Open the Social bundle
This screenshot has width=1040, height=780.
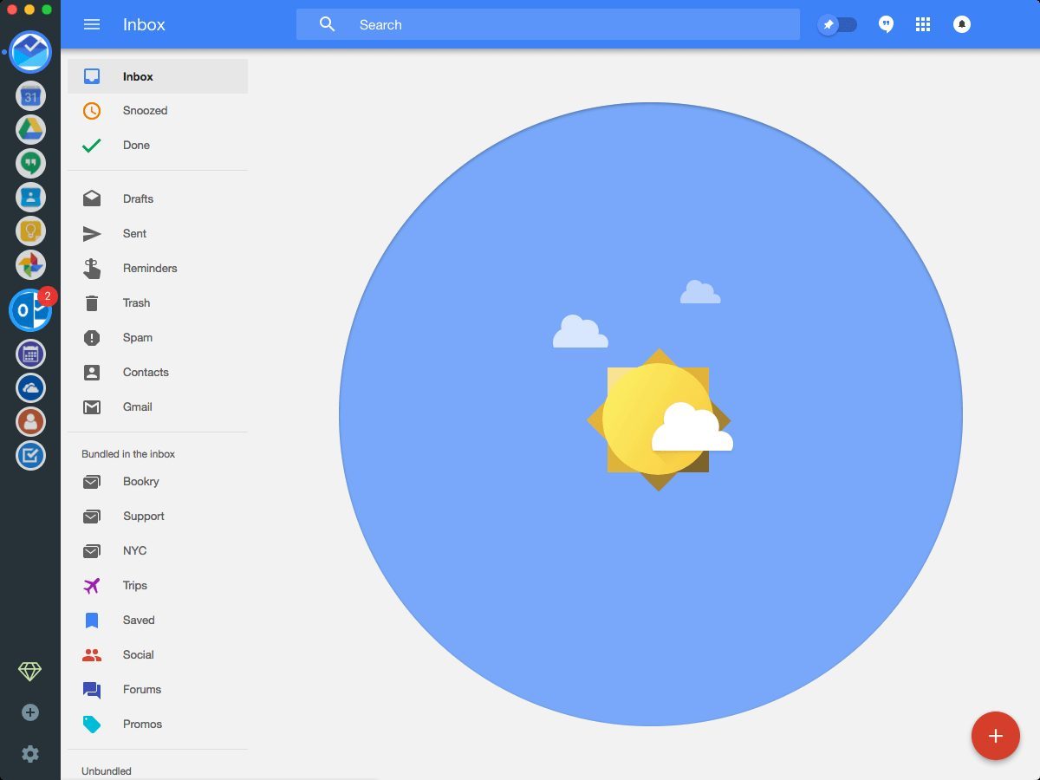tap(158, 655)
